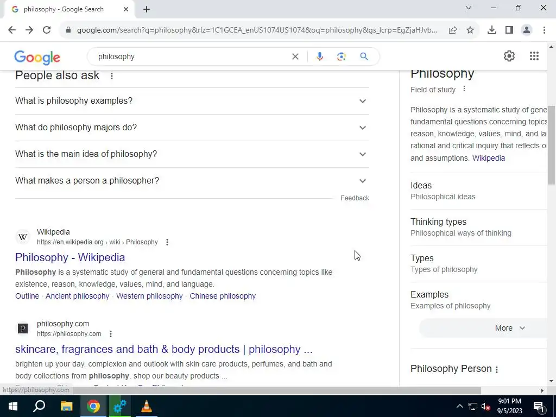Screen dimensions: 556x417
Task: Click the philosophy.com P favicon
Action: [x=23, y=328]
